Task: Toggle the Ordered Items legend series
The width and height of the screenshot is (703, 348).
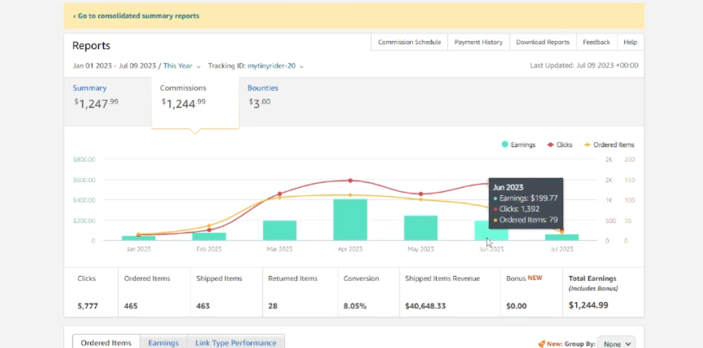Action: tap(609, 145)
